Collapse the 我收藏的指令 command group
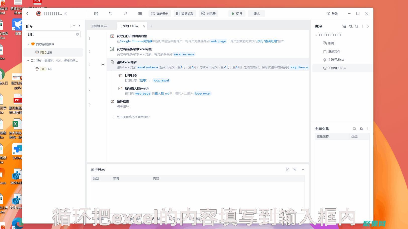Image resolution: width=408 pixels, height=229 pixels. [28, 44]
